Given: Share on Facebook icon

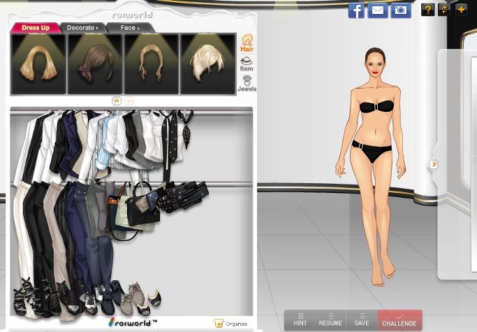Looking at the screenshot, I should (356, 10).
